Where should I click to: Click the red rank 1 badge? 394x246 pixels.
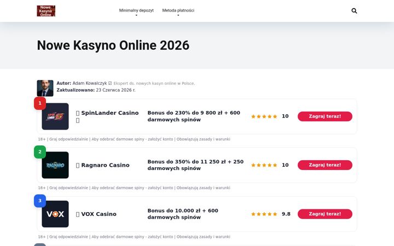point(40,103)
